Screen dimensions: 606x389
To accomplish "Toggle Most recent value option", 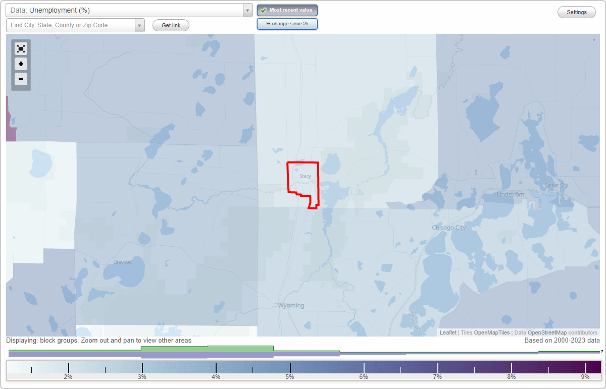I will point(287,10).
